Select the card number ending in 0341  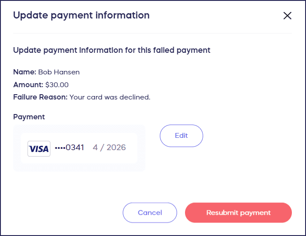click(69, 147)
